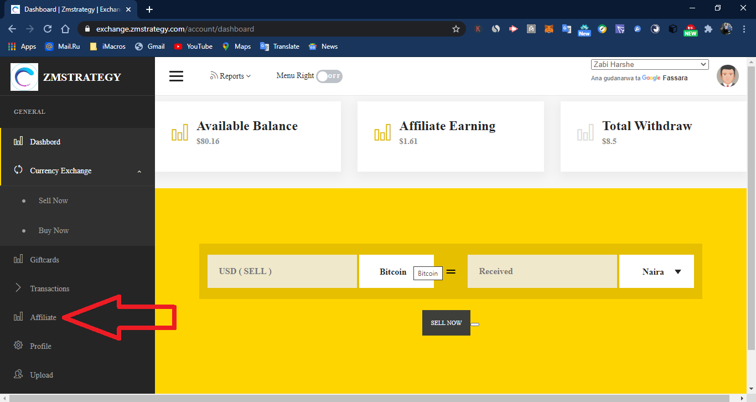Open Chrome extensions puzzle icon
756x402 pixels.
point(708,29)
